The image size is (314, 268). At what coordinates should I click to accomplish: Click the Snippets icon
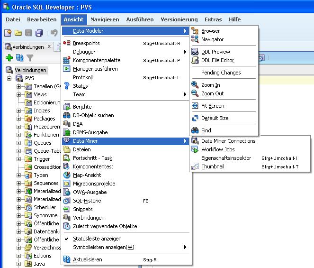pos(67,209)
